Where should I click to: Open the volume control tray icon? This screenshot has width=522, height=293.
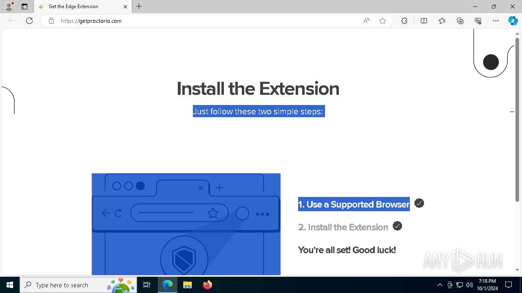tap(469, 285)
